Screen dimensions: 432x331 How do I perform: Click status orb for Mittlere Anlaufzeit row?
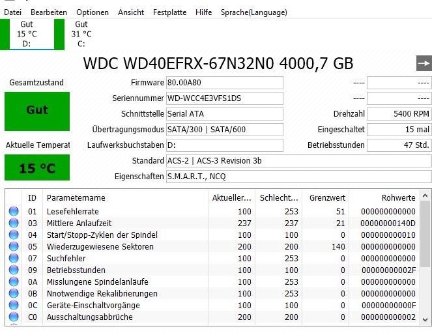[14, 223]
